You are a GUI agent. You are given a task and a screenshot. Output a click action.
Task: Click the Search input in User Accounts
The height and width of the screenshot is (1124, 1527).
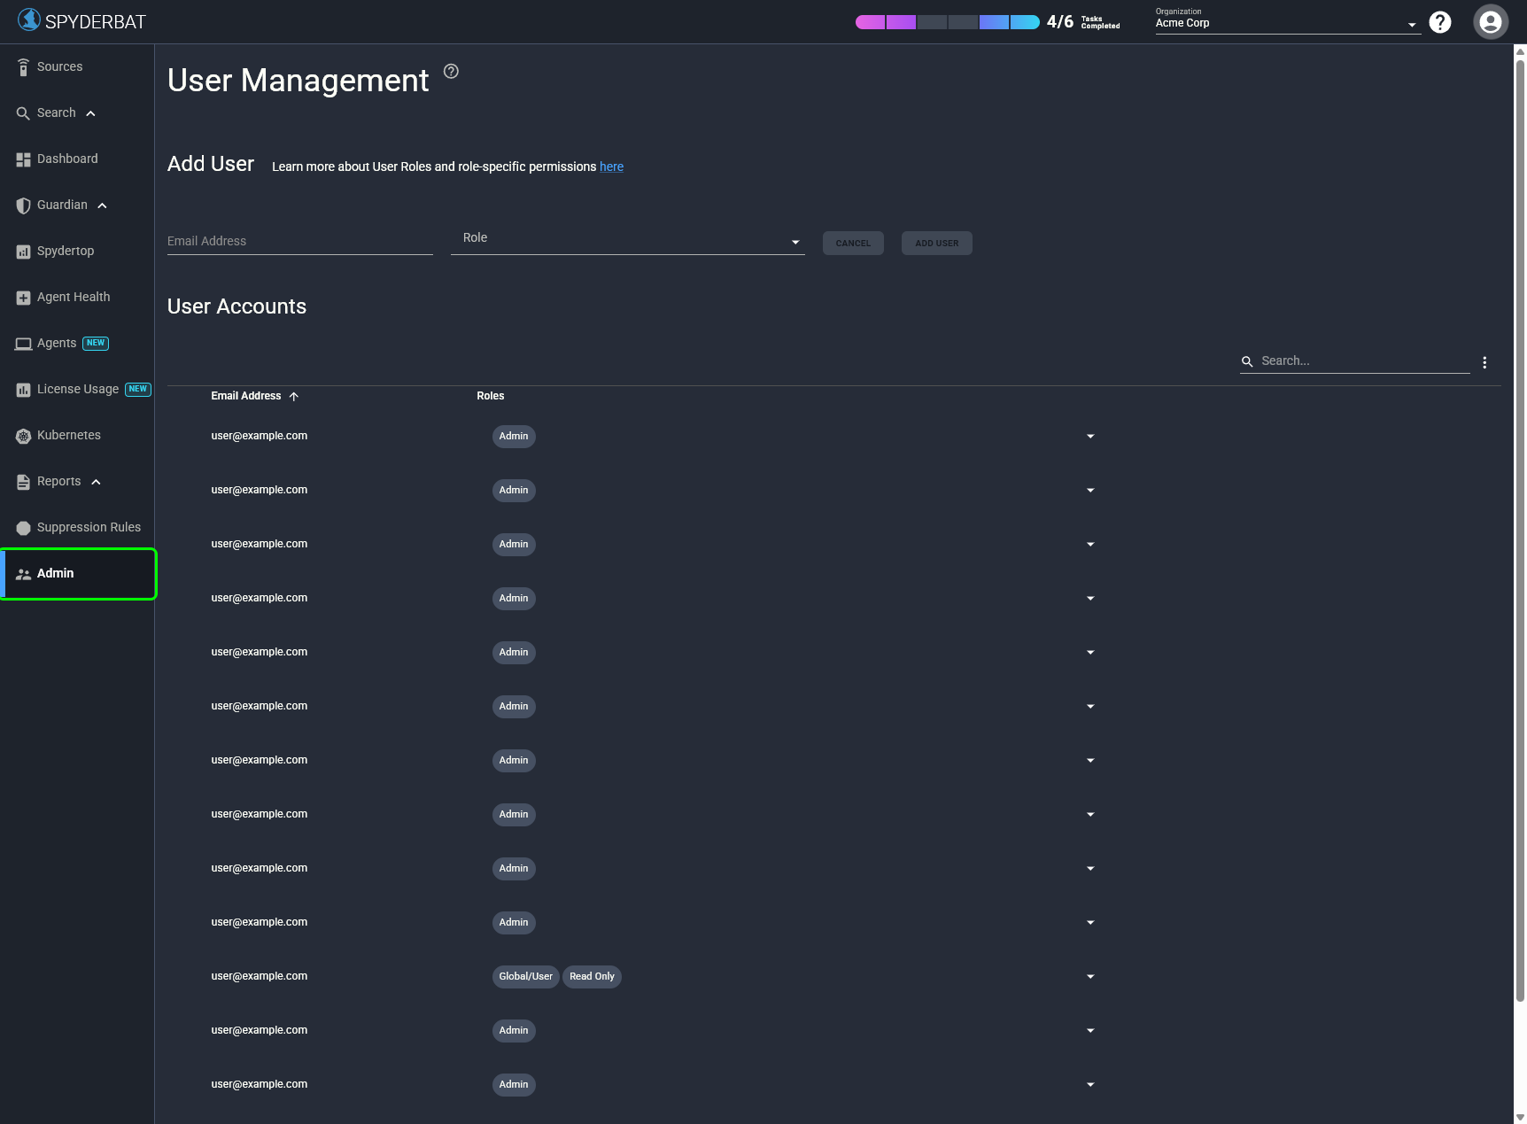click(1355, 360)
